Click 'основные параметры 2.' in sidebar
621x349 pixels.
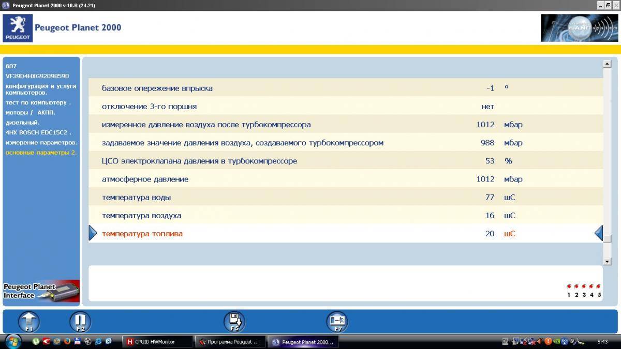(41, 152)
